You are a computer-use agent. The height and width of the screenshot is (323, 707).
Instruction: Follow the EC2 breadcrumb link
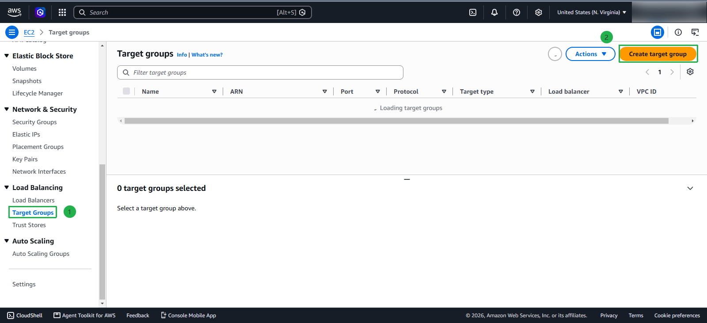pos(29,32)
